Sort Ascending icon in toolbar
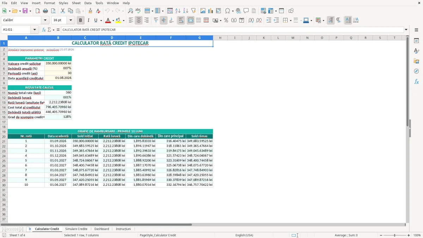 [x=178, y=11]
